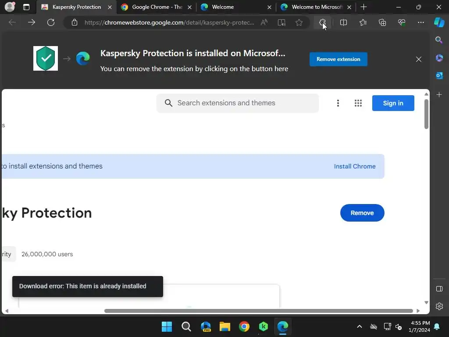Open Collections icon in toolbar
Image resolution: width=449 pixels, height=337 pixels.
[382, 22]
